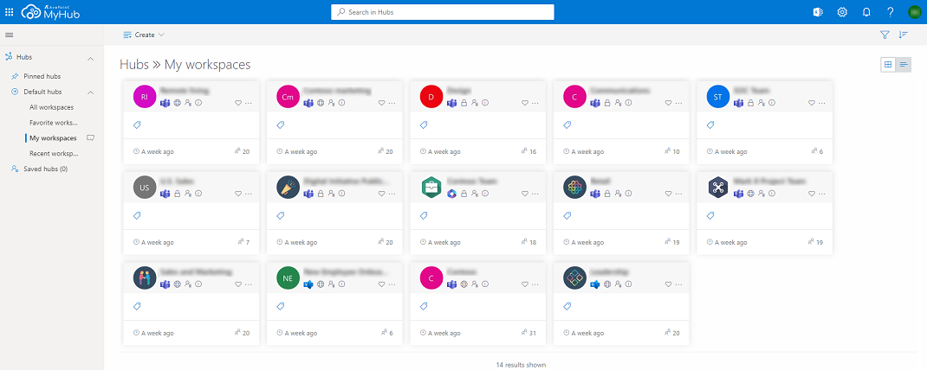Collapse the navigation with hamburger icon

(x=9, y=35)
